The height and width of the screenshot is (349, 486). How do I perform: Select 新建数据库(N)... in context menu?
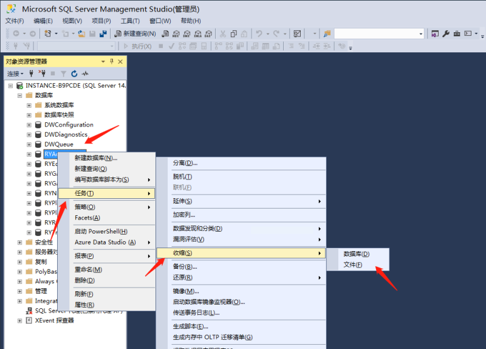click(x=107, y=158)
